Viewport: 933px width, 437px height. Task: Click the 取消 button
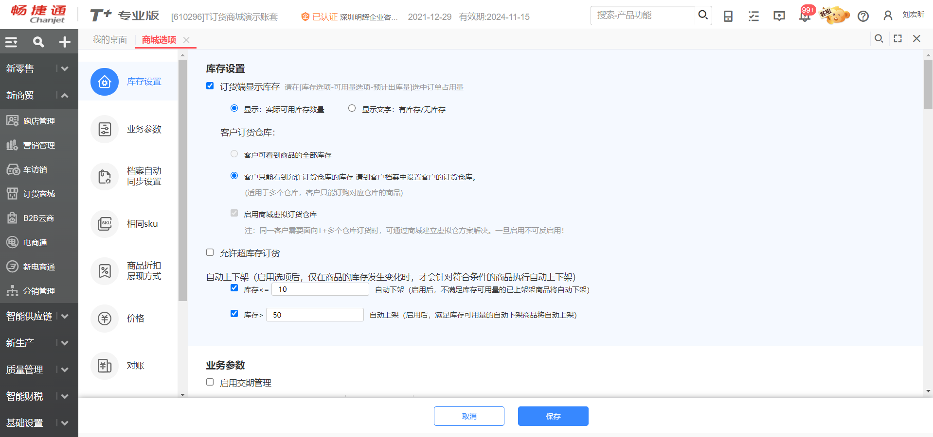(469, 416)
